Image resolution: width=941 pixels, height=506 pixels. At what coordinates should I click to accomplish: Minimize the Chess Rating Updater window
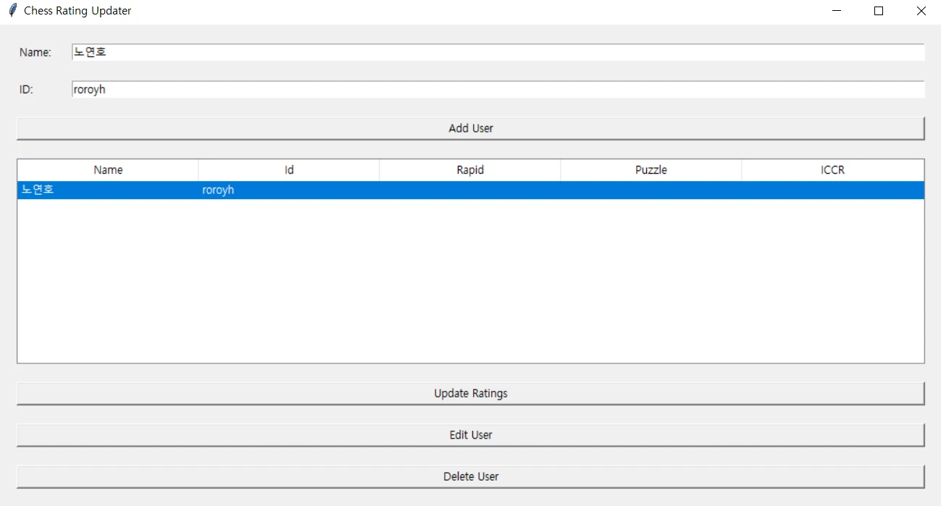pos(837,11)
